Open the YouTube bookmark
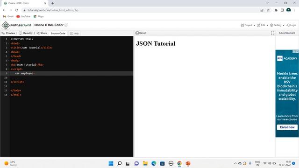This screenshot has width=299, height=168. (x=23, y=16)
